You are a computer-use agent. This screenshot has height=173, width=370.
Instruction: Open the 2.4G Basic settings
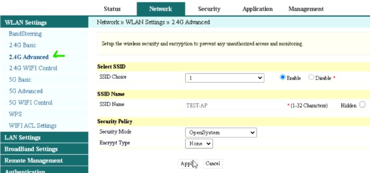[23, 45]
